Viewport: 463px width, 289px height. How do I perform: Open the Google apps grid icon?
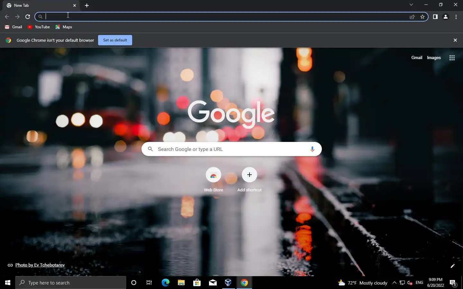[x=452, y=58]
